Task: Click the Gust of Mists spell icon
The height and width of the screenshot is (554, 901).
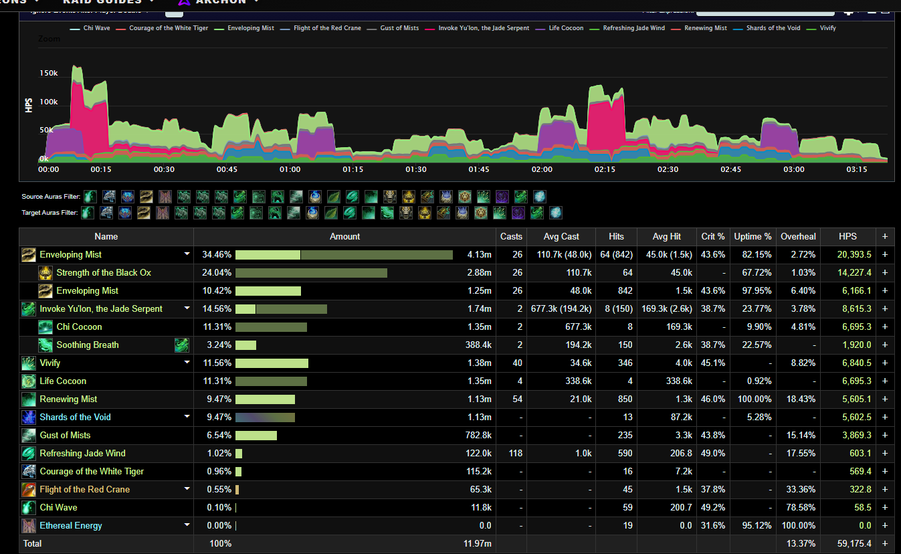Action: point(29,435)
